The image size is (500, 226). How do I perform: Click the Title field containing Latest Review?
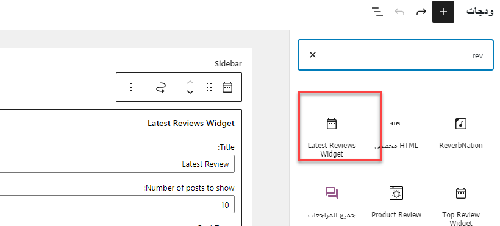click(116, 164)
